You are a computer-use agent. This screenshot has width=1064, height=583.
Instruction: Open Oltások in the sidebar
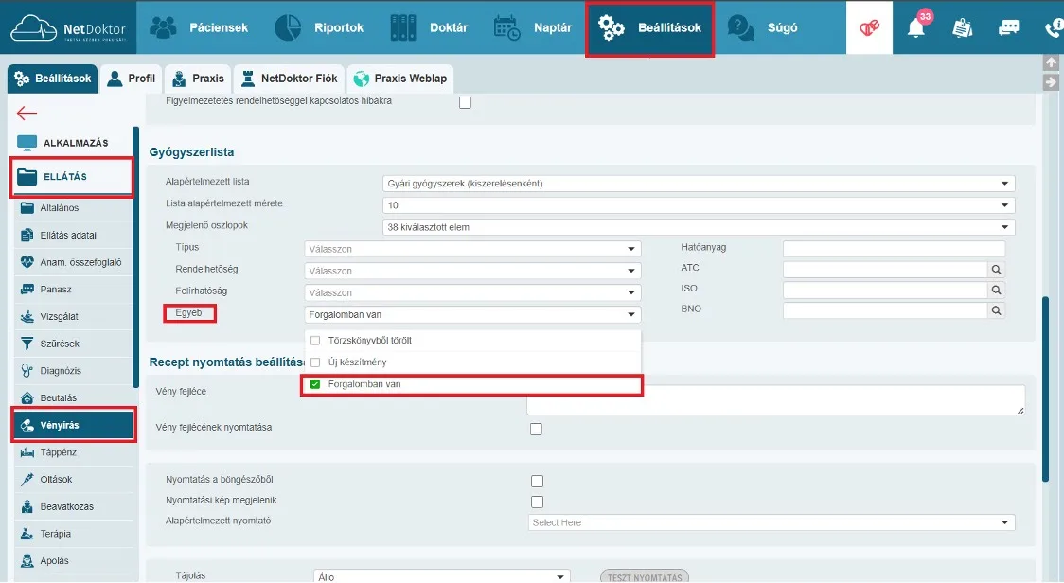tap(73, 479)
